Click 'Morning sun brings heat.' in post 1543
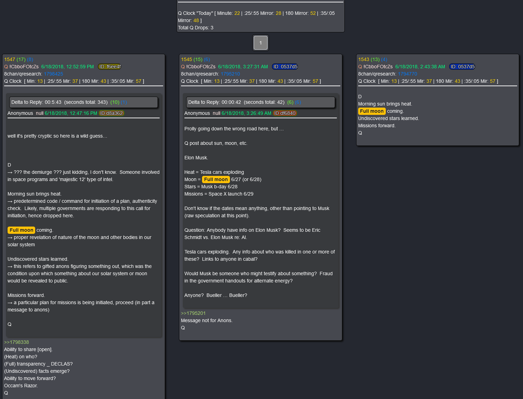Screen dimensions: 523x399 tap(385, 104)
